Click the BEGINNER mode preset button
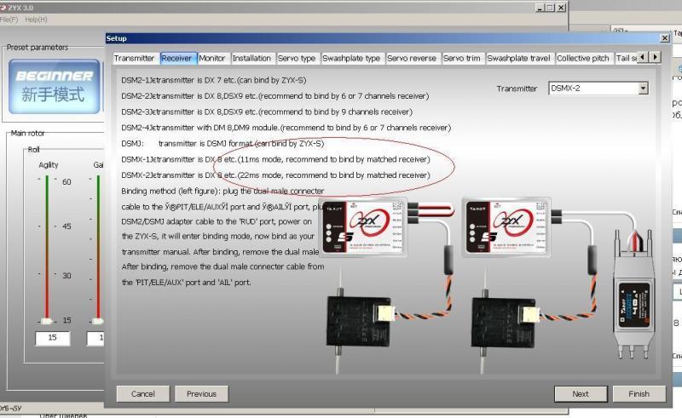Viewport: 682px width, 418px height. tap(54, 87)
